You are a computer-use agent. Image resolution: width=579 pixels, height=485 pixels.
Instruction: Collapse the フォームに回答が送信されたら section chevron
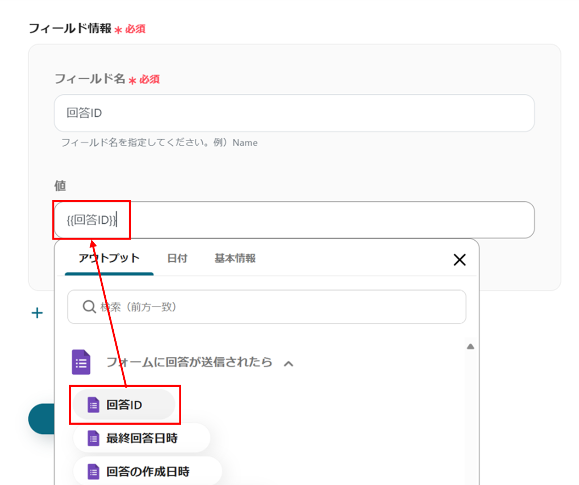[x=288, y=364]
